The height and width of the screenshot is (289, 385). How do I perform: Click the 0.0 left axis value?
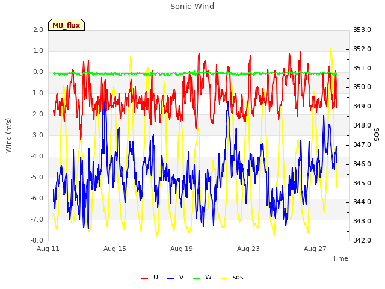(x=38, y=72)
